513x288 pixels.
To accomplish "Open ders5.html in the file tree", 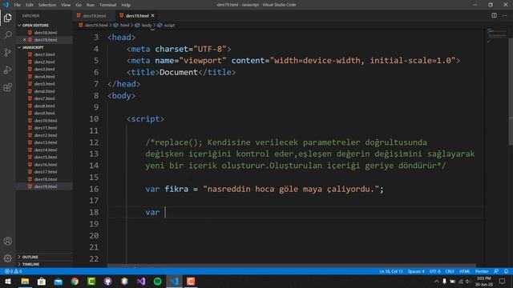I will (45, 83).
